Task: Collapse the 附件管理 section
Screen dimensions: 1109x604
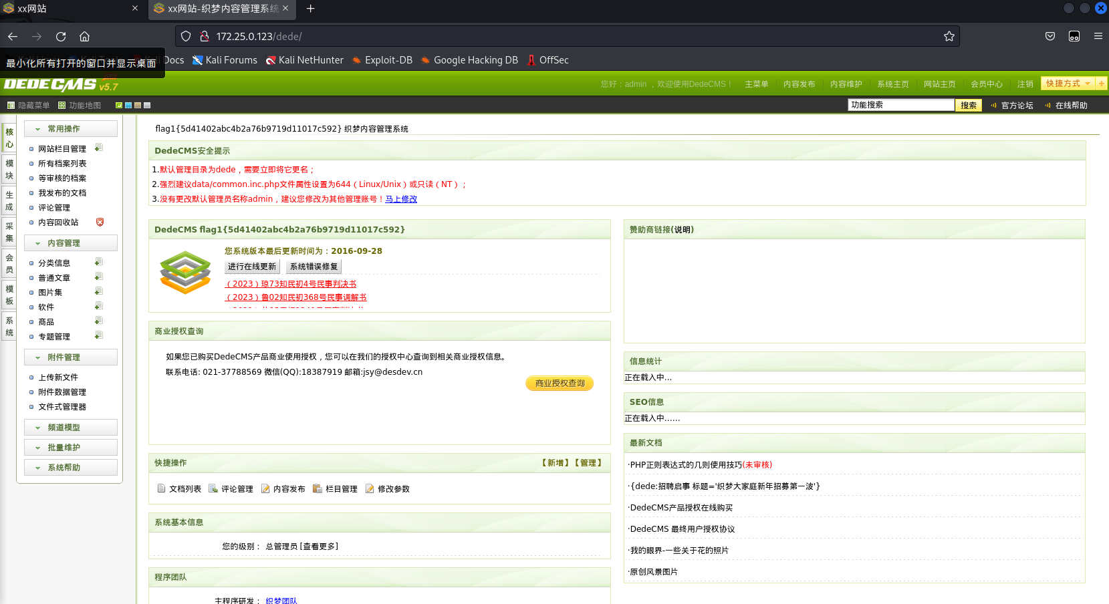Action: pyautogui.click(x=71, y=357)
